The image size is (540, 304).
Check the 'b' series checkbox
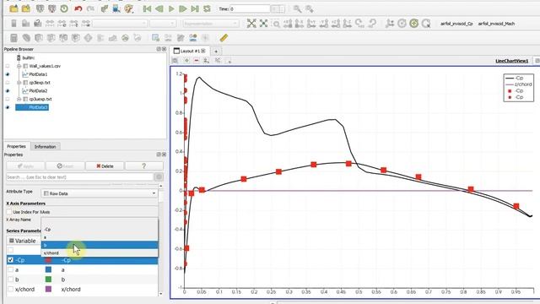tap(10, 280)
